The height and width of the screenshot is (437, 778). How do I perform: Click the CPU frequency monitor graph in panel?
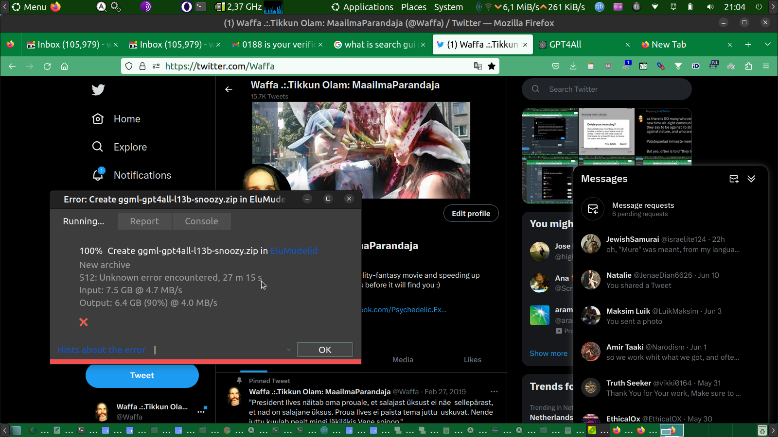point(273,7)
